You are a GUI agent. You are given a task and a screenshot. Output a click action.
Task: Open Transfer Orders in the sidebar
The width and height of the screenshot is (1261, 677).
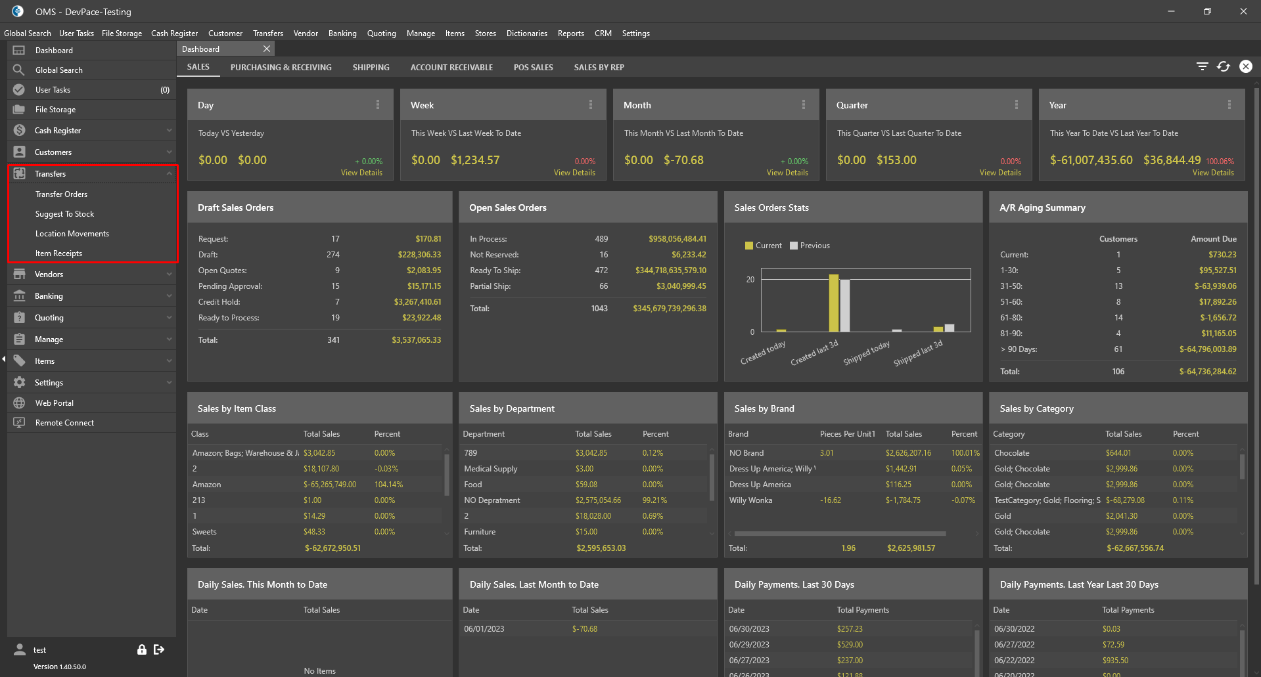click(x=61, y=194)
